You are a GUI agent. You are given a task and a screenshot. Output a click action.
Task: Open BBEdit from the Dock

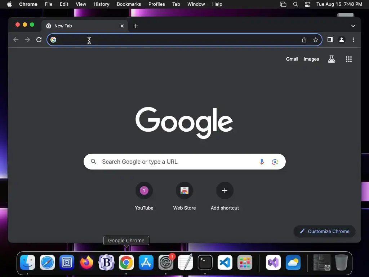[106, 263]
